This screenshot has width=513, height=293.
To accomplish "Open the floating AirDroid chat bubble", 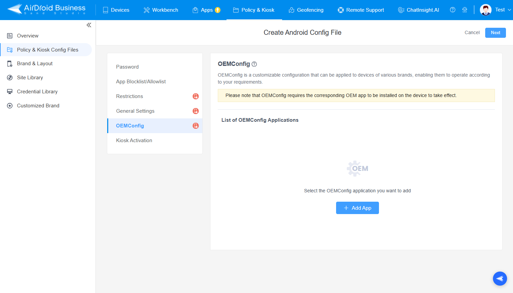I will [500, 278].
